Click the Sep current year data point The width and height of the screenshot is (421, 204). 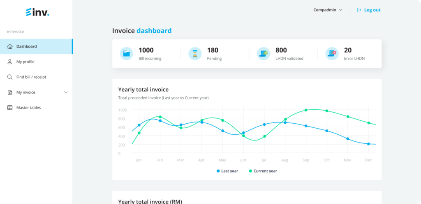coord(306,110)
